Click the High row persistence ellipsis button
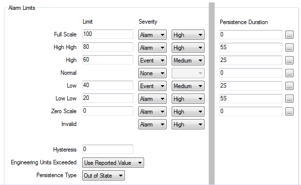This screenshot has height=185, width=301. [289, 61]
